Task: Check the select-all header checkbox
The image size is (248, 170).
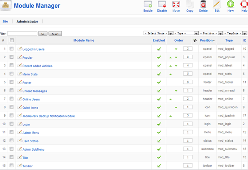Action: pyautogui.click(x=12, y=40)
